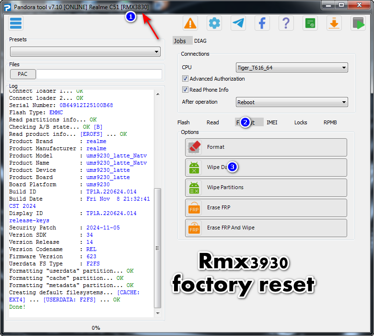Click serial number 0B64912I25100B68 in log
This screenshot has height=336, width=374.
(86, 105)
